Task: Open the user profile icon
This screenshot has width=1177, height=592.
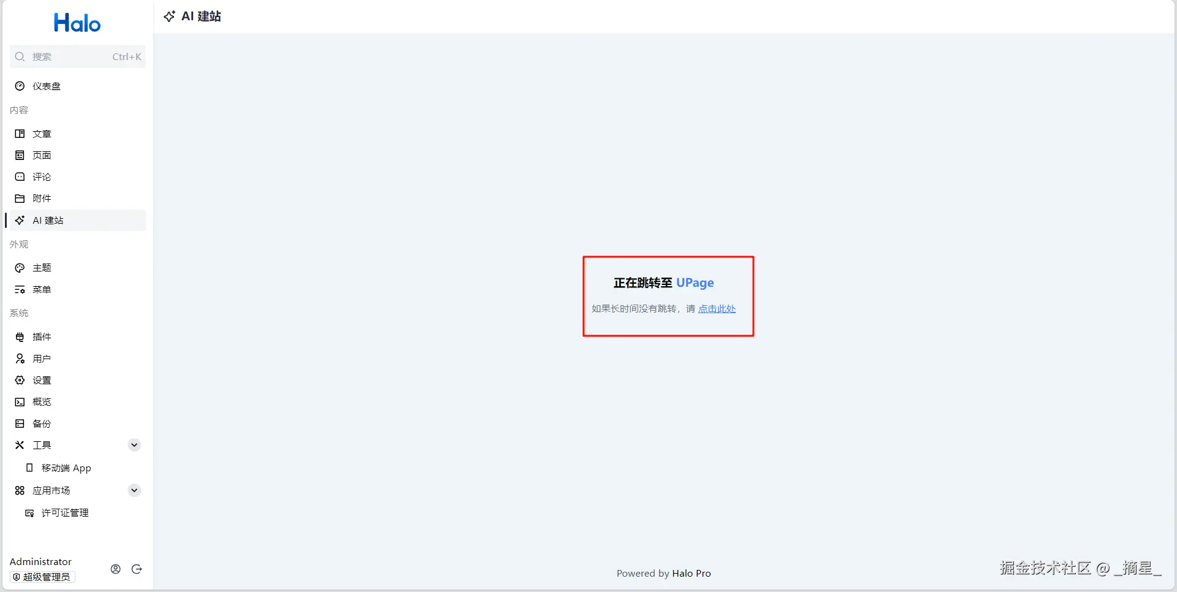Action: (115, 569)
